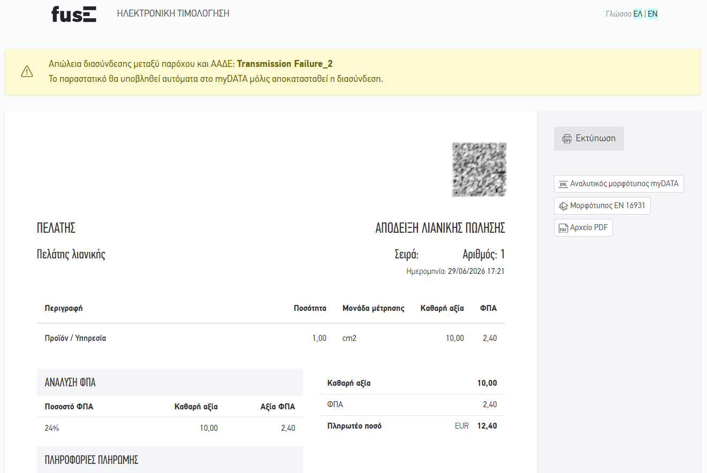Click the warning triangle icon in banner

(x=27, y=71)
